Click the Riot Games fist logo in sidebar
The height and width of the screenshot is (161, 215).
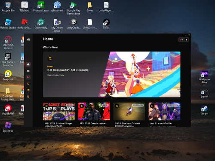[x=28, y=39]
